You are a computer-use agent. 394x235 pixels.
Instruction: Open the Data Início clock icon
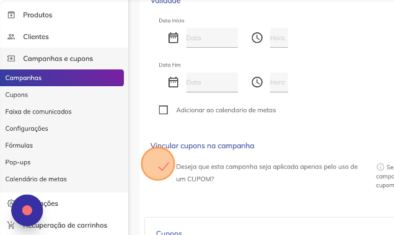pyautogui.click(x=257, y=38)
